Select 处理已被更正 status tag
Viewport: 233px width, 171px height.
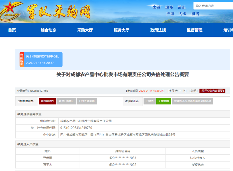pyautogui.click(x=66, y=101)
